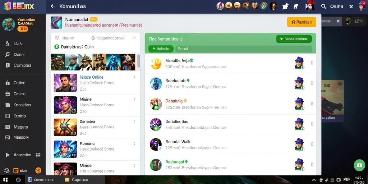
Task: Click the orange siab icon in sidebar
Action: [x=16, y=171]
